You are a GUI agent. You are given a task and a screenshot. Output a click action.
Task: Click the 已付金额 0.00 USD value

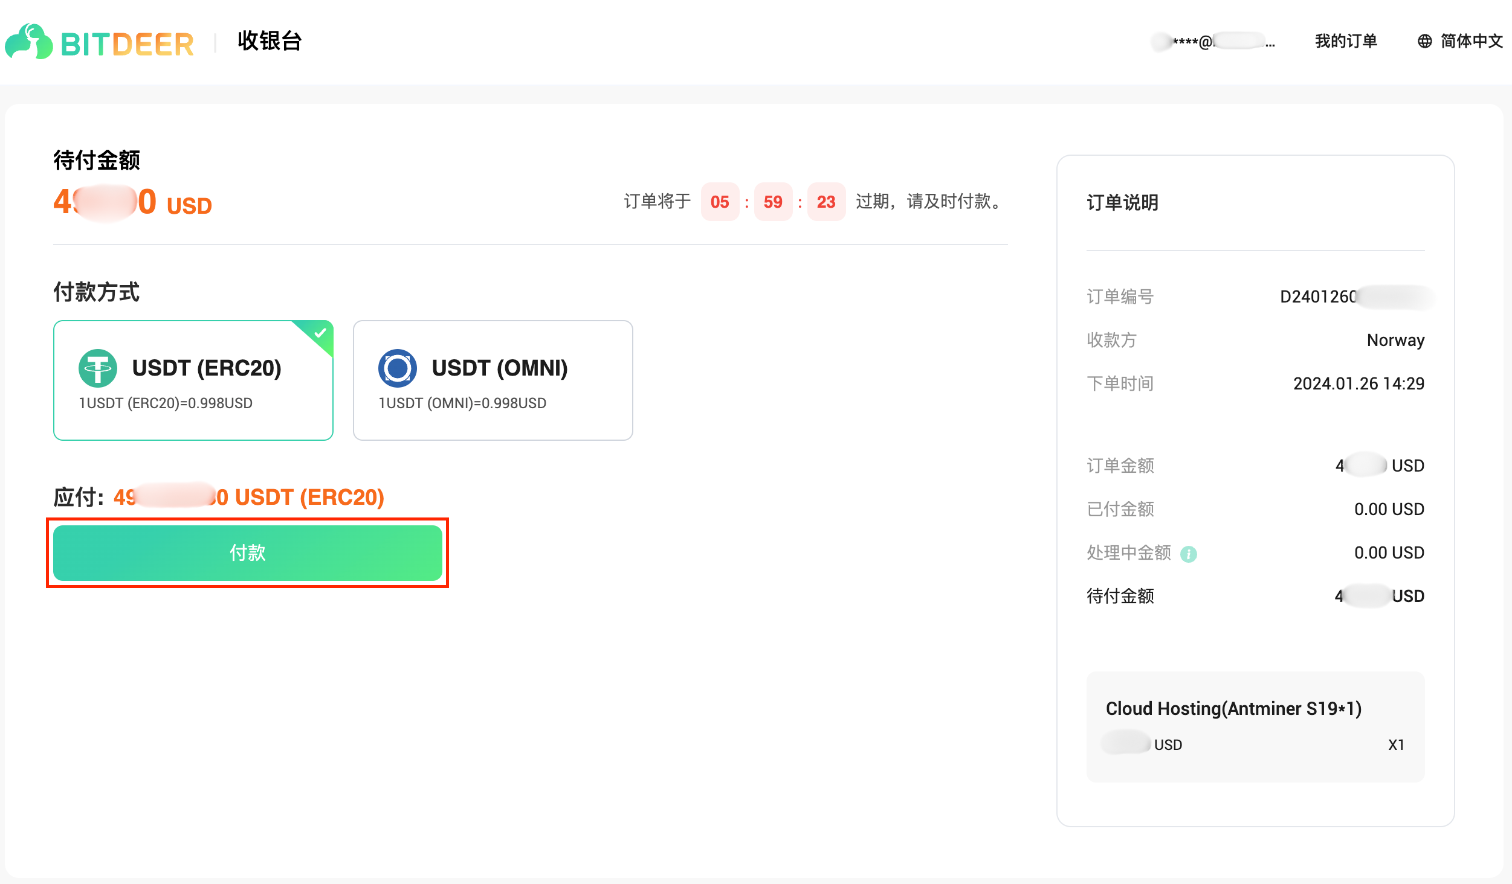1389,509
